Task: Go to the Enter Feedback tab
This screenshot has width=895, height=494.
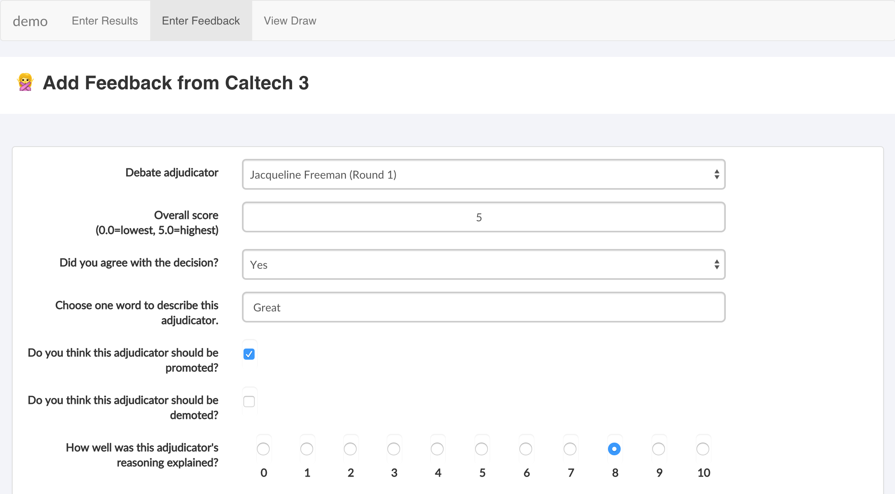Action: click(201, 21)
